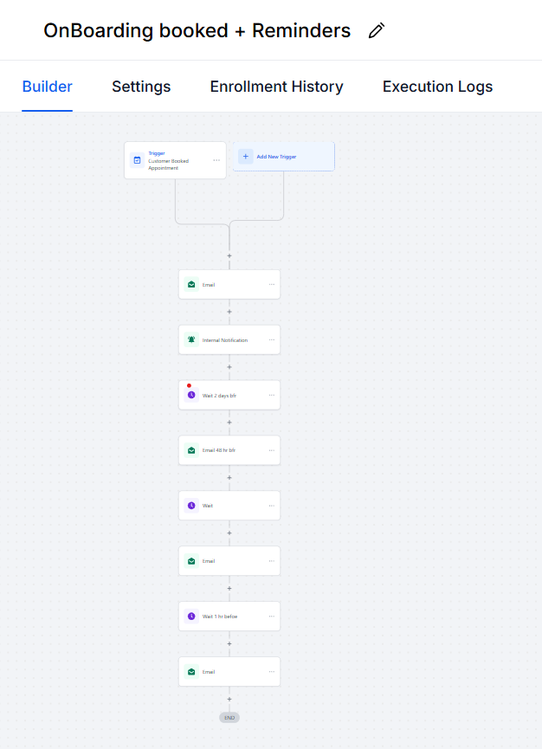Image resolution: width=542 pixels, height=749 pixels.
Task: Click the bell icon for Internal Notification
Action: pyautogui.click(x=191, y=339)
